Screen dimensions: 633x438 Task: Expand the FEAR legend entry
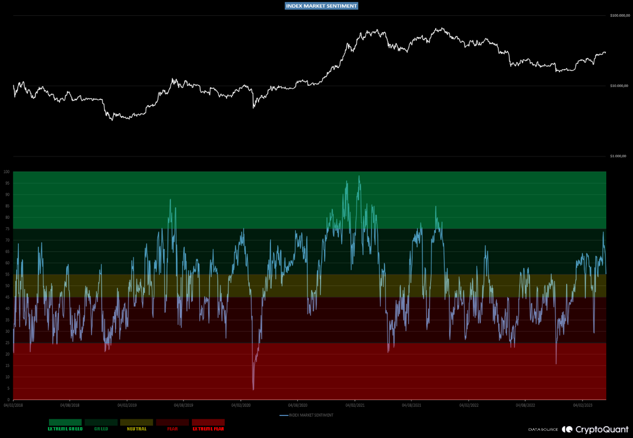click(x=173, y=429)
